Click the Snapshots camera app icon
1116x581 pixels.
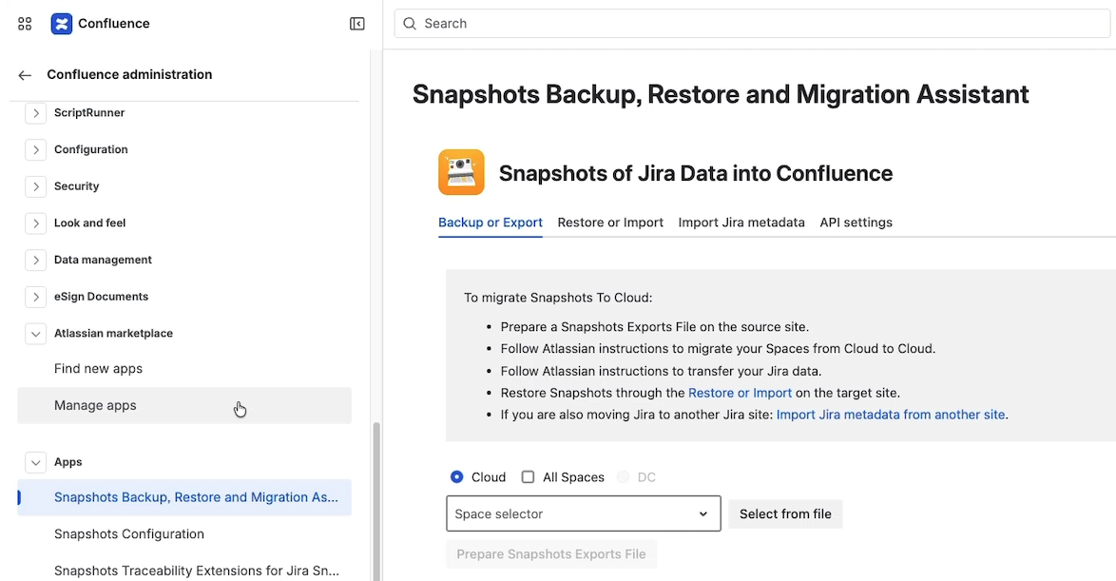point(461,171)
